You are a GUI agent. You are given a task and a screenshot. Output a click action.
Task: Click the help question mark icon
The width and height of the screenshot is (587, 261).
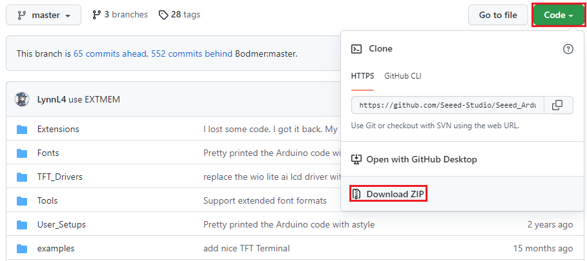coord(568,49)
